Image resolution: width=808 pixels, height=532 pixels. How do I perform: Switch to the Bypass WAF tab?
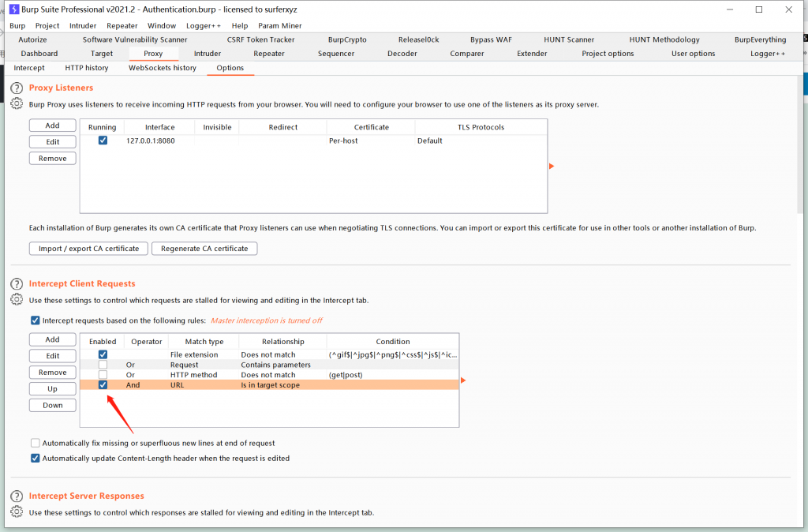(491, 39)
